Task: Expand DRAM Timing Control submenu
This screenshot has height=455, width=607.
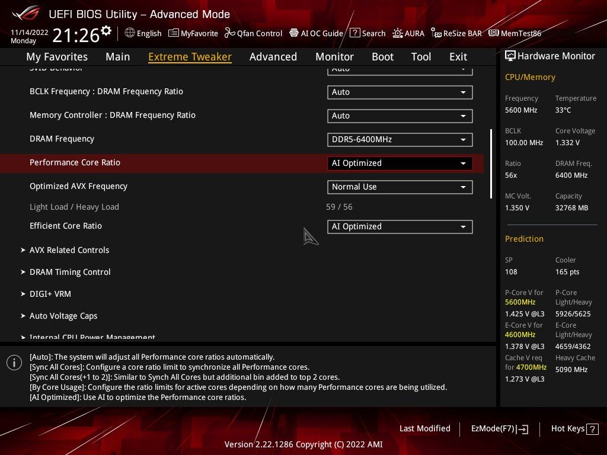Action: tap(66, 272)
